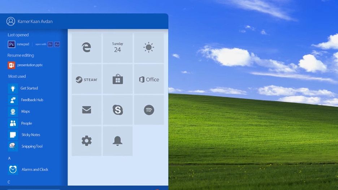Click the Kamer Kaan Avdan user name
This screenshot has height=190, width=338.
[35, 21]
